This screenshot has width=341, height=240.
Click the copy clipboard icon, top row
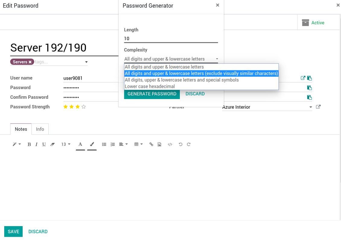[x=310, y=78]
